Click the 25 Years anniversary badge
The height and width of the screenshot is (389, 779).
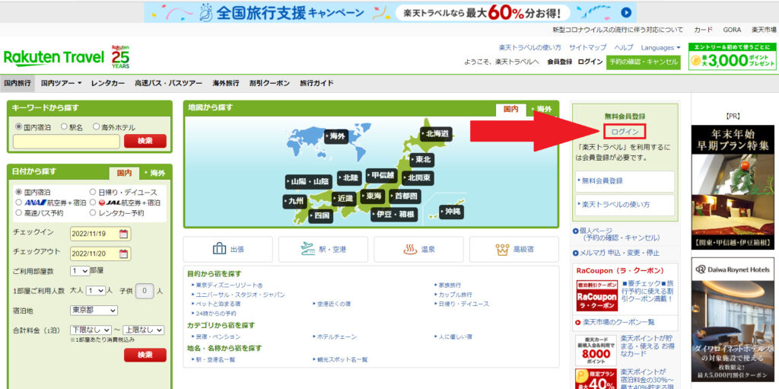point(120,56)
